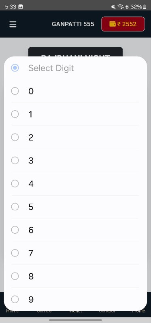The image size is (151, 323).
Task: Select digit 7 option
Action: tap(75, 253)
